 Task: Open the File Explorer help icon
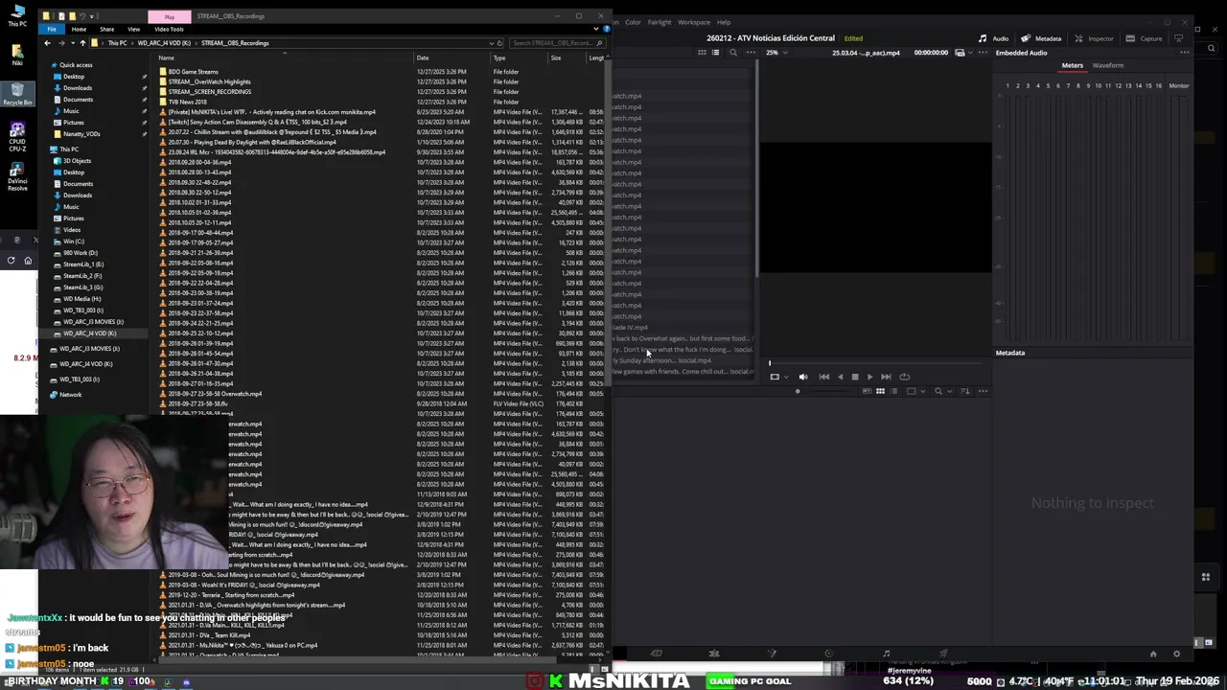pyautogui.click(x=606, y=29)
